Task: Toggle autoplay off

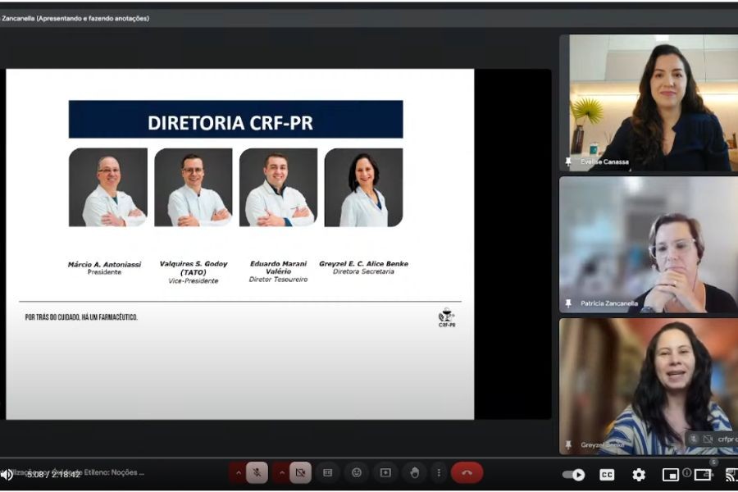Action: (574, 474)
